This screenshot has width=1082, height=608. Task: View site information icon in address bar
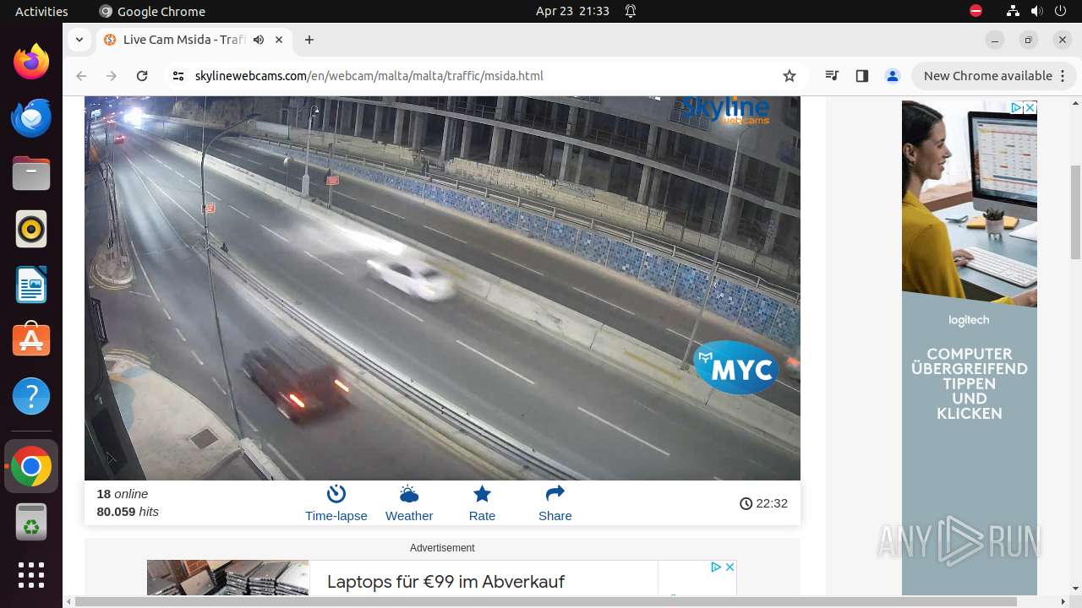tap(178, 76)
